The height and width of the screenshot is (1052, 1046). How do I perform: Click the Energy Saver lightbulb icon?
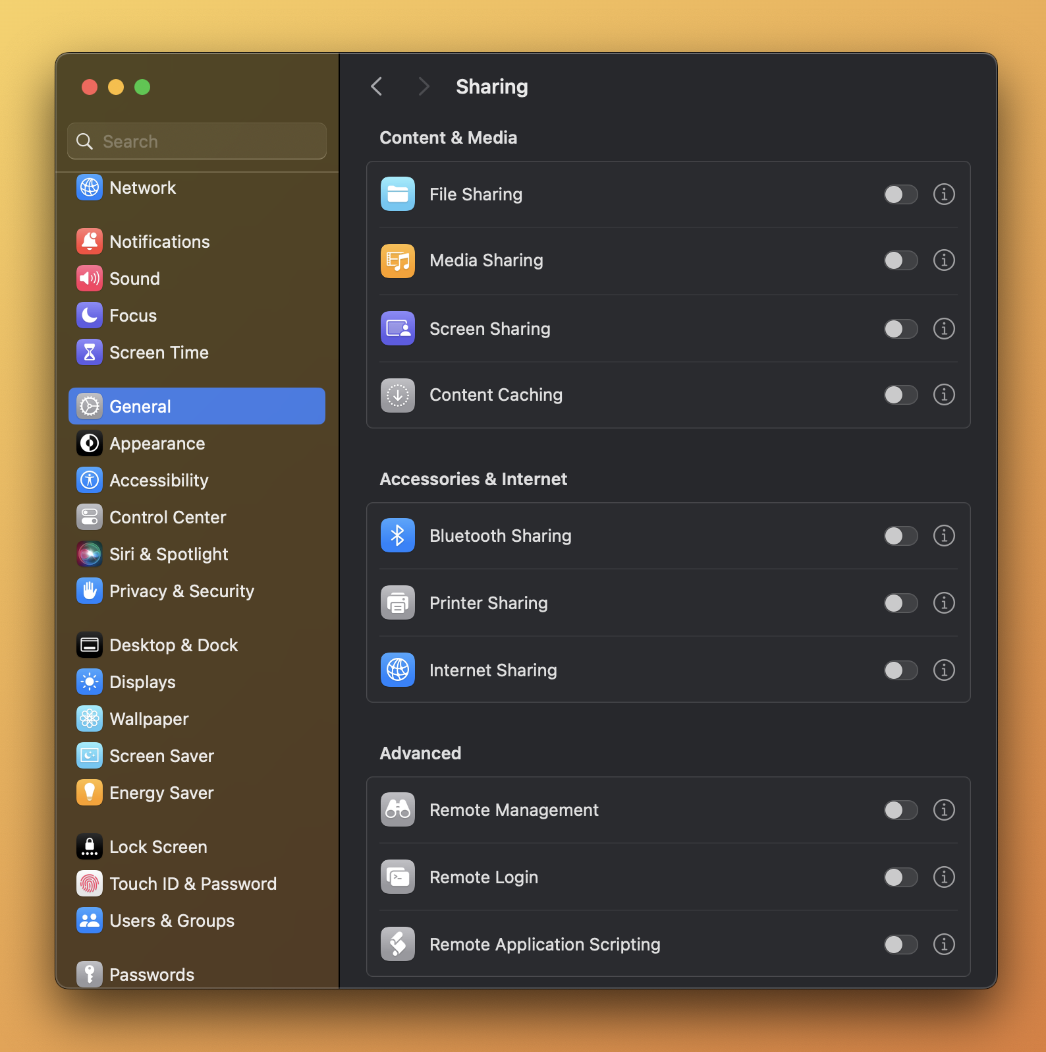click(x=90, y=793)
